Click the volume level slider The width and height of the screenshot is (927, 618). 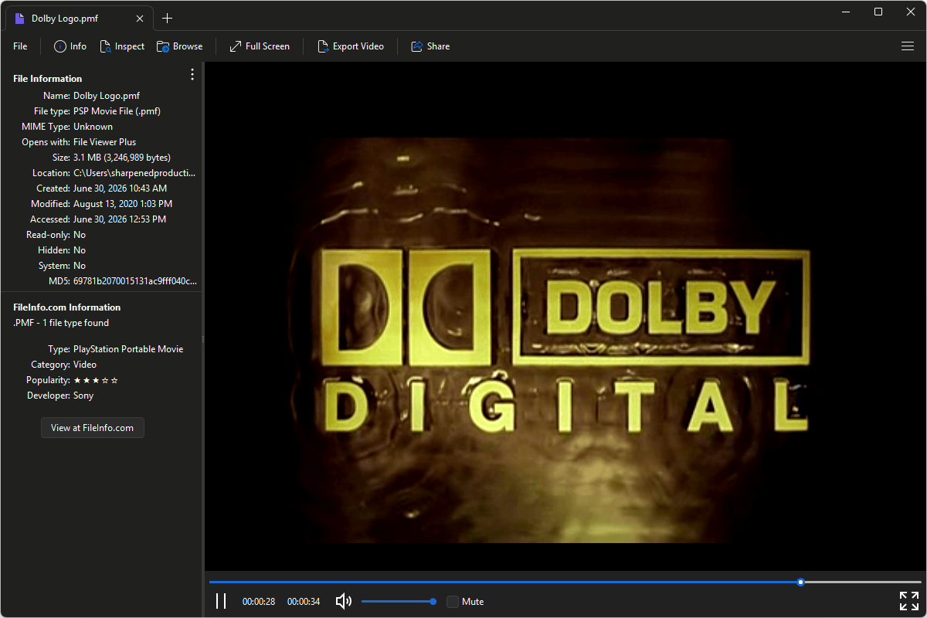click(398, 601)
